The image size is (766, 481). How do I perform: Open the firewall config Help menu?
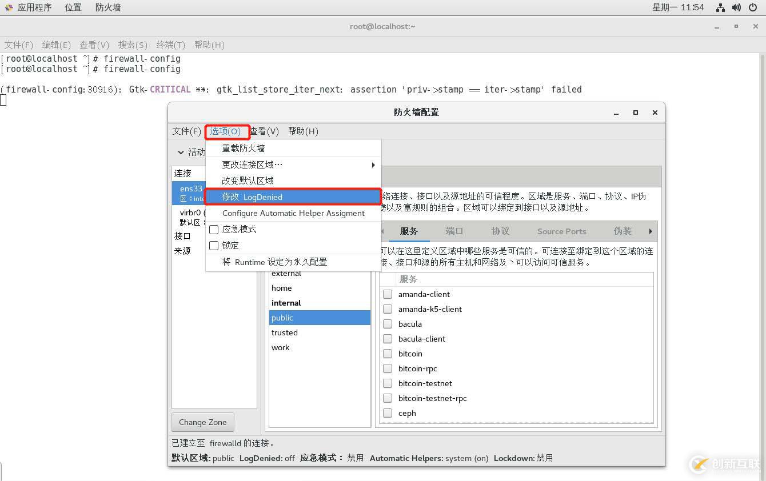[x=303, y=131]
